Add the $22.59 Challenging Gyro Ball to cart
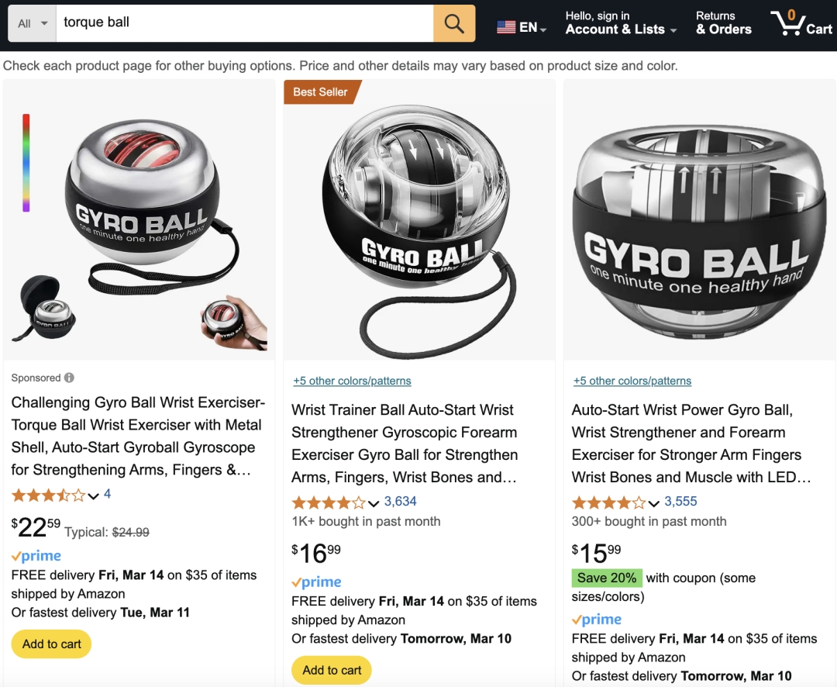Image resolution: width=837 pixels, height=687 pixels. [x=51, y=644]
